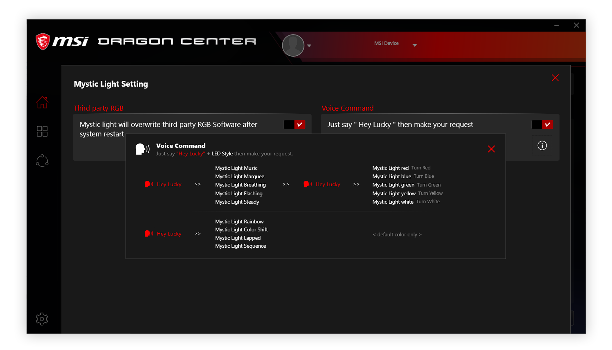612x350 pixels.
Task: Click the Third party RGB heading
Action: [99, 108]
